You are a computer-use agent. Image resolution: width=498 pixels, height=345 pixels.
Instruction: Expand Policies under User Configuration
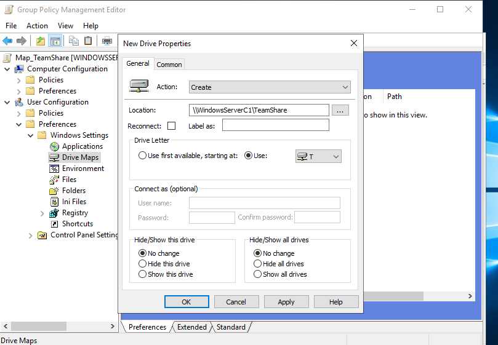(x=18, y=113)
